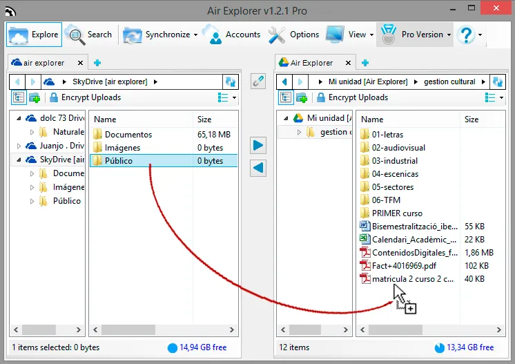Open the View menu
The image size is (515, 364).
[x=350, y=35]
